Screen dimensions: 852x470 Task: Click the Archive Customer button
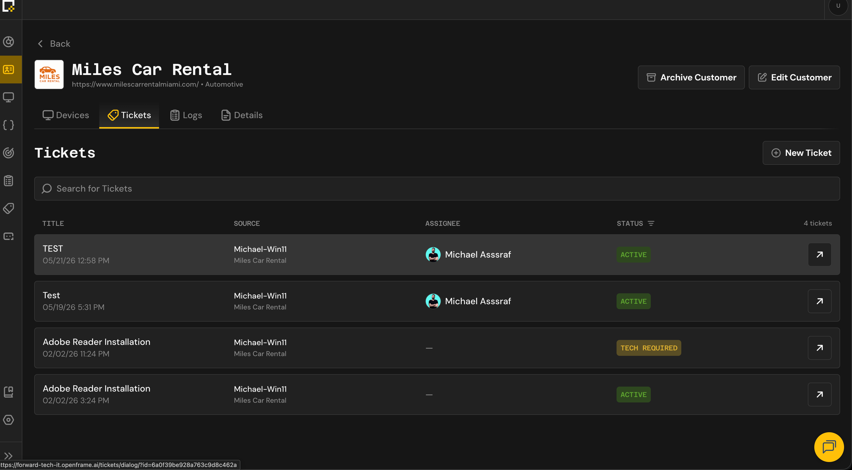click(x=691, y=78)
